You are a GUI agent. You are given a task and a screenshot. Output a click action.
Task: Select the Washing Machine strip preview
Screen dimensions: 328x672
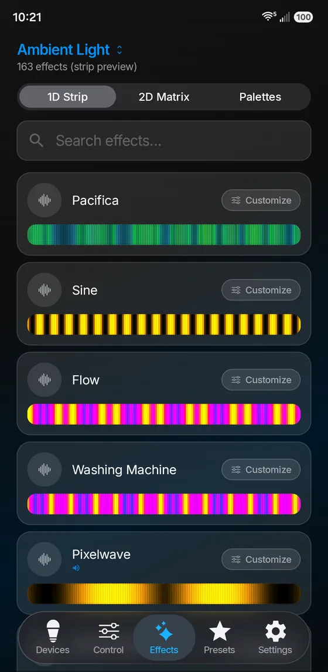click(164, 504)
